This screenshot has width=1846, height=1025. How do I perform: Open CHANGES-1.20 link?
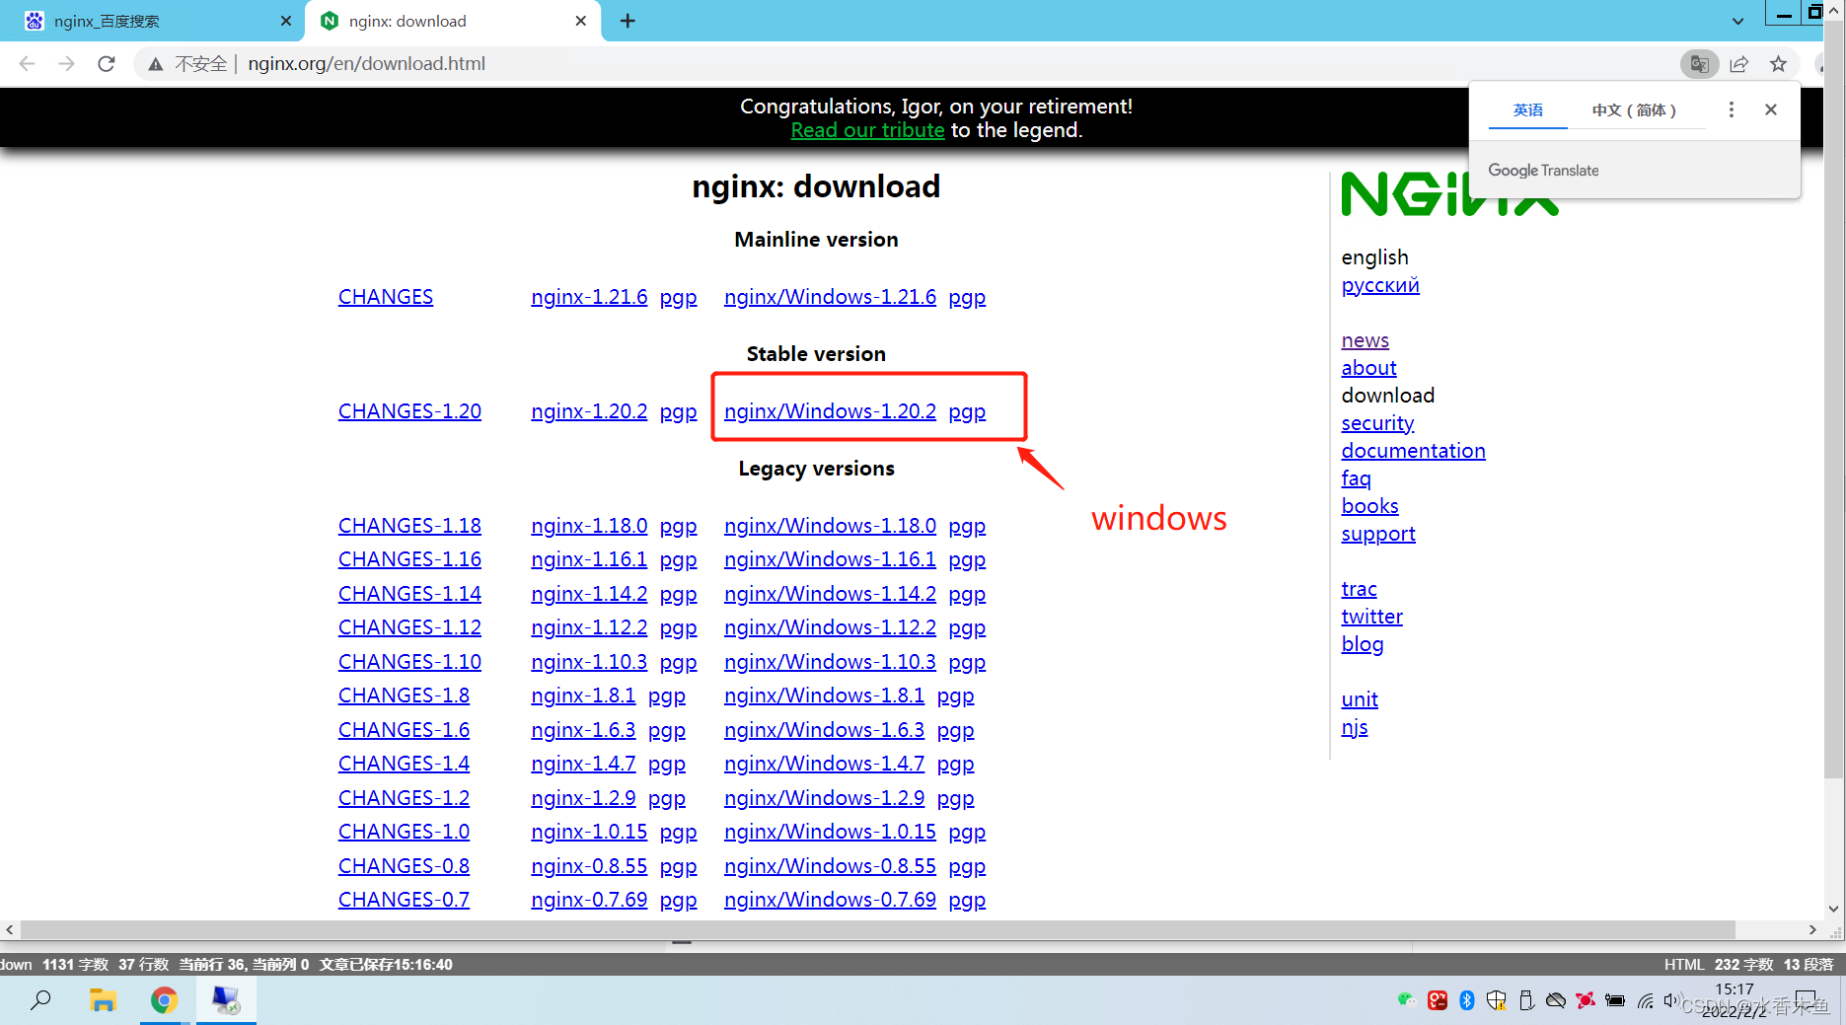[409, 411]
